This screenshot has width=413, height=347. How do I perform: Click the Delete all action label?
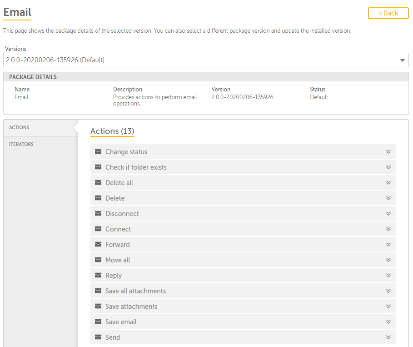[119, 183]
